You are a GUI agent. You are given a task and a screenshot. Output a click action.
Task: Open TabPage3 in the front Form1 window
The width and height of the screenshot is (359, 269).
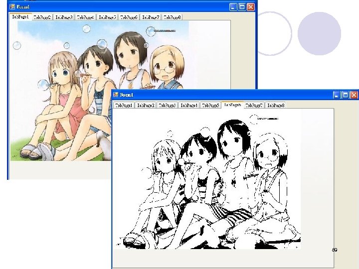pyautogui.click(x=167, y=106)
